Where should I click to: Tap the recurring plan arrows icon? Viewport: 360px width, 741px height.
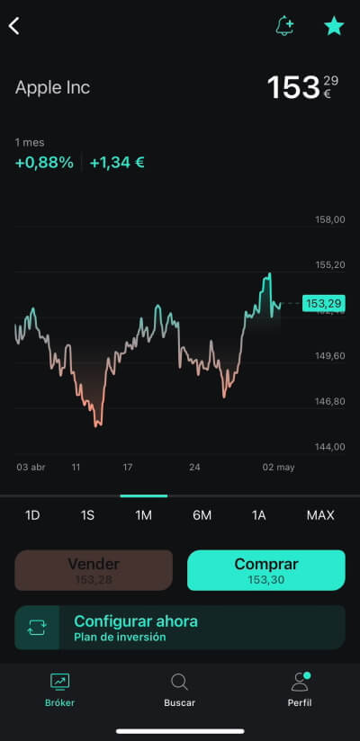pyautogui.click(x=37, y=628)
